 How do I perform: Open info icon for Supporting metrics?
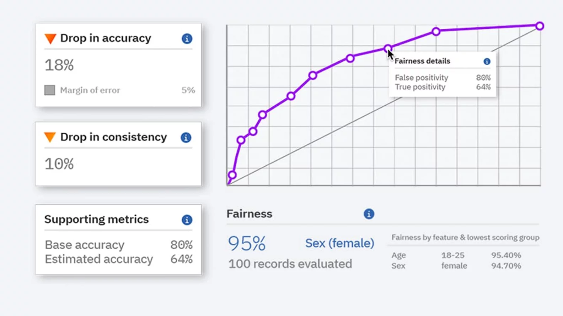pos(187,220)
